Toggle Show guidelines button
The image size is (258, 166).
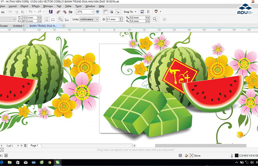[x=118, y=12]
